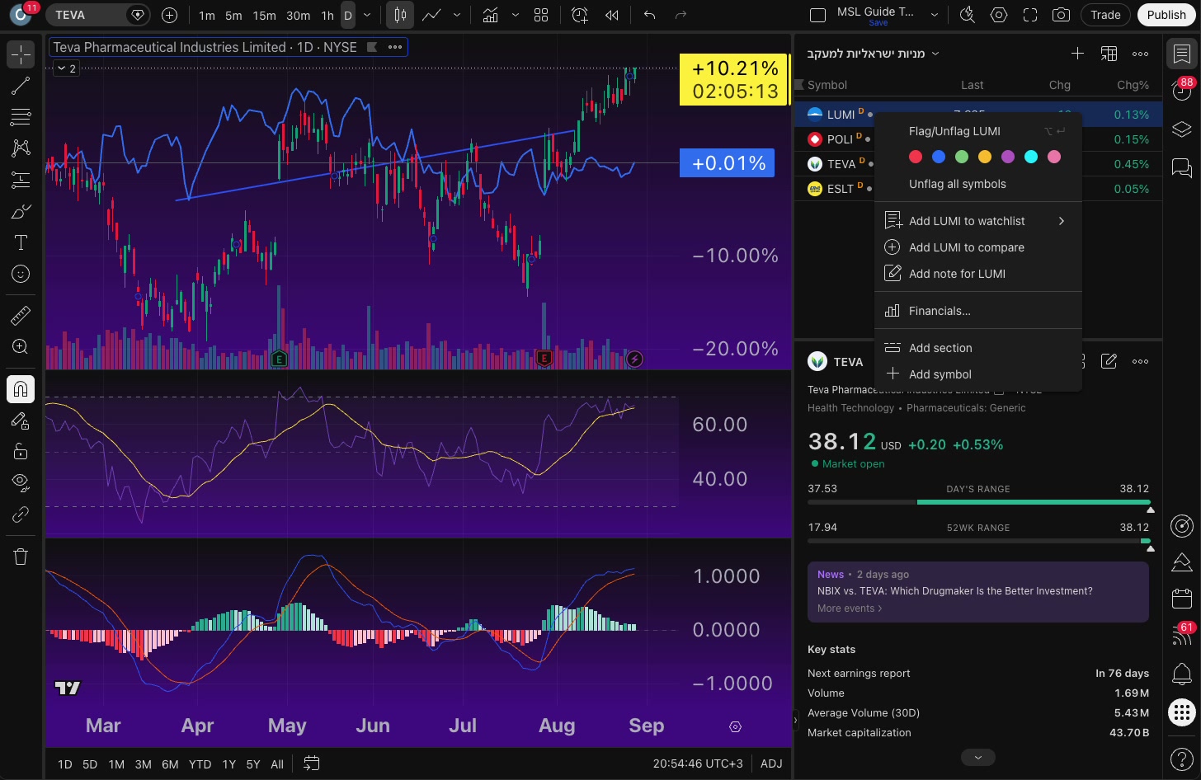The width and height of the screenshot is (1201, 780).
Task: Open candlestick chart type selector
Action: pyautogui.click(x=400, y=15)
